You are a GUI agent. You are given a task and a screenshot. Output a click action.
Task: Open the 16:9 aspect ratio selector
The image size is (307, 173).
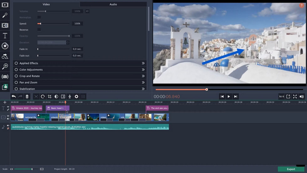click(x=281, y=97)
